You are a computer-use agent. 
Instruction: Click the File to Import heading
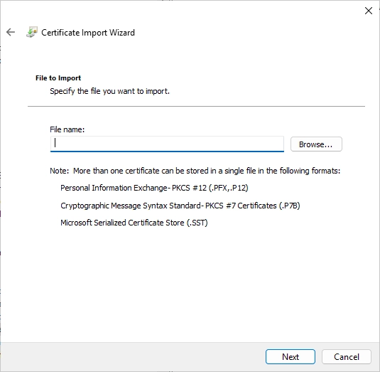(58, 78)
